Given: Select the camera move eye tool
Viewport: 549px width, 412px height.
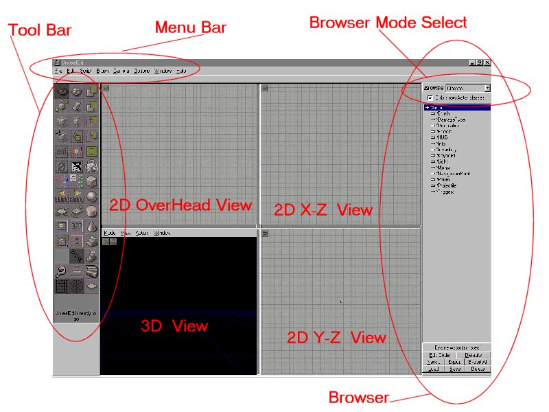Looking at the screenshot, I should click(62, 91).
